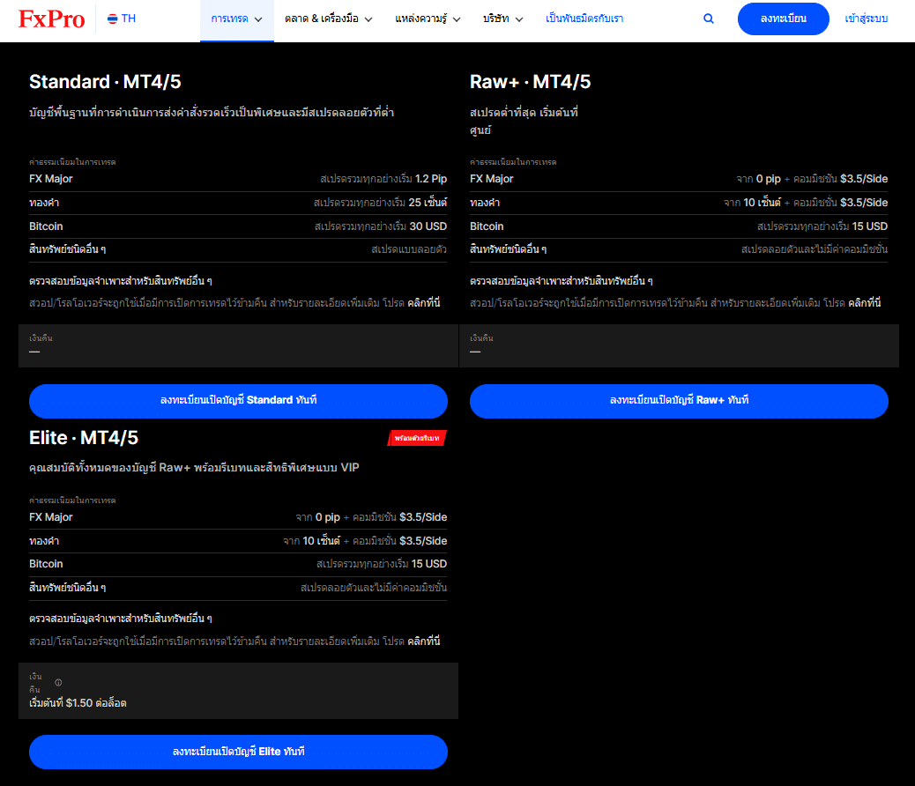Click the blue ลงทะเบียน button
The width and height of the screenshot is (915, 786).
click(783, 19)
